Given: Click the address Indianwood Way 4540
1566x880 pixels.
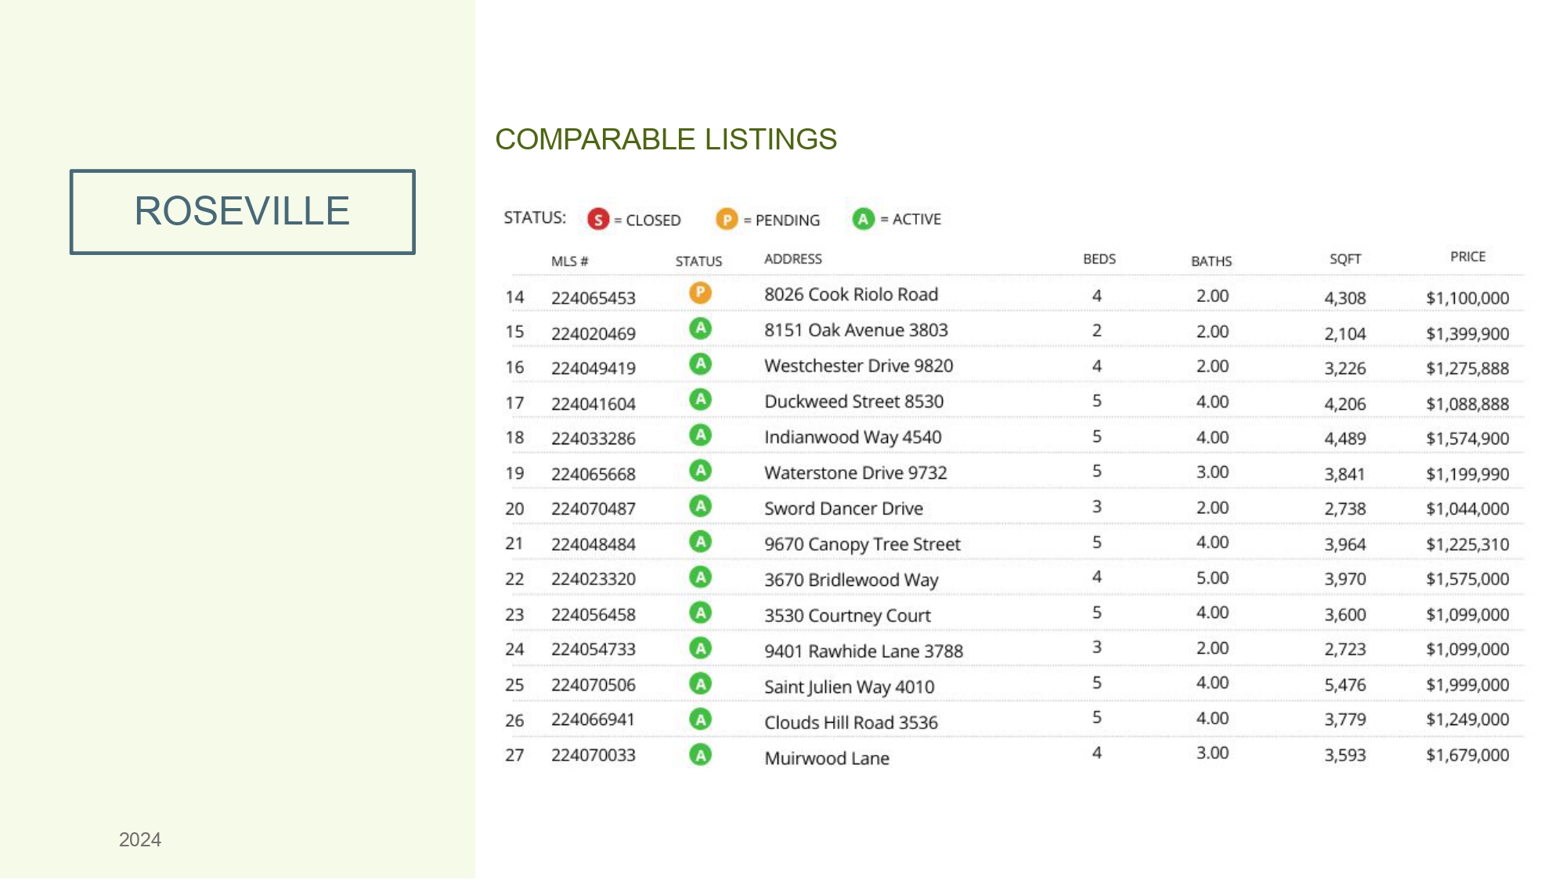Looking at the screenshot, I should click(853, 437).
